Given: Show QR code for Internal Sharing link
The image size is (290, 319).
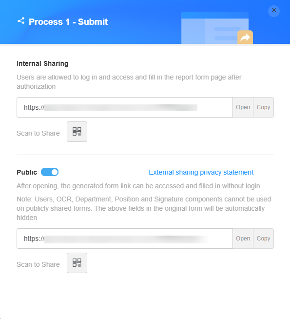Looking at the screenshot, I should [x=77, y=132].
